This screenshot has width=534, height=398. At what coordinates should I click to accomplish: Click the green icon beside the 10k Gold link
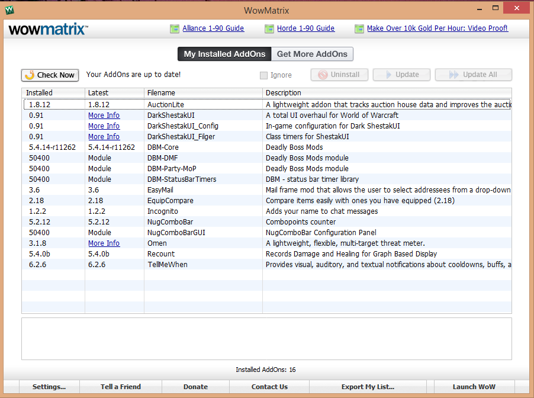[359, 28]
